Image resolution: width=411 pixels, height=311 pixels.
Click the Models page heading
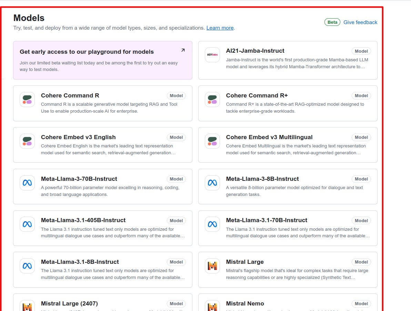(29, 18)
